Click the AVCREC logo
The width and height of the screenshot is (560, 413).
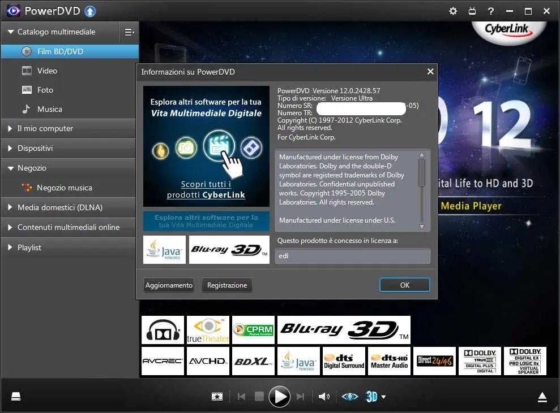tap(163, 361)
